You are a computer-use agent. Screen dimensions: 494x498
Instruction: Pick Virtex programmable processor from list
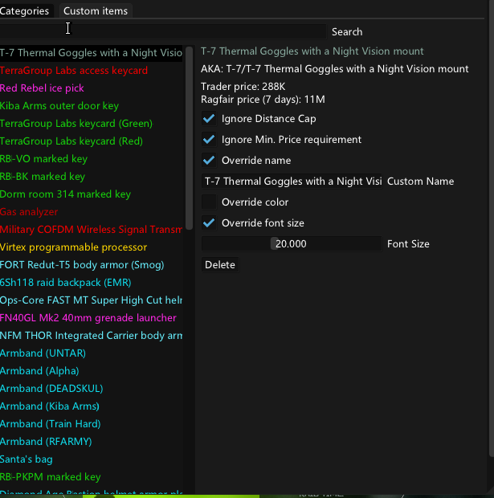[x=74, y=247]
